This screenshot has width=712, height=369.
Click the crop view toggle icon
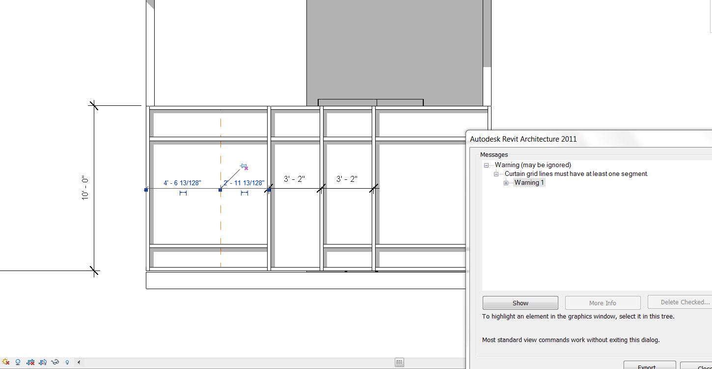pyautogui.click(x=30, y=363)
